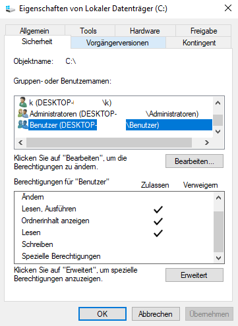Click the Bearbeiten... button
The height and width of the screenshot is (326, 238).
(x=194, y=161)
